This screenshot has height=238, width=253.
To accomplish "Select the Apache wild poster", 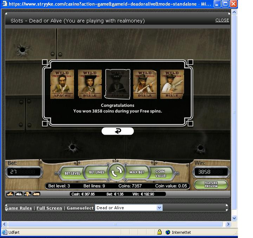I will pos(62,84).
